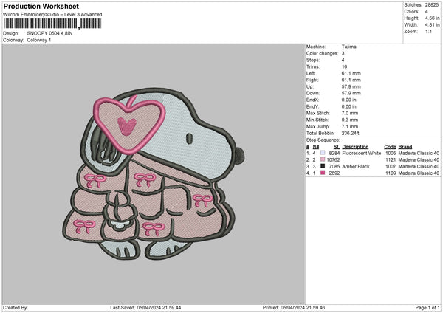Click stitch count "2692" in stop sequence
Image resolution: width=443 pixels, height=313 pixels.
pos(334,173)
